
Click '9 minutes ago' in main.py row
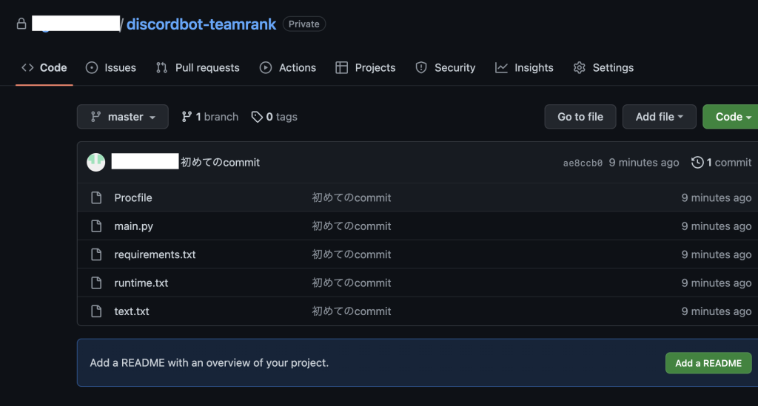tap(716, 226)
